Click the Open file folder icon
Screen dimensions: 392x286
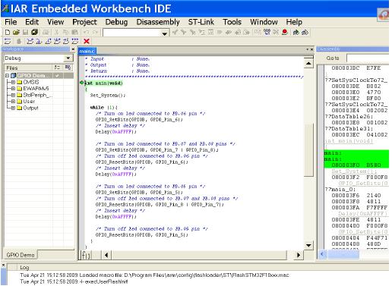pos(16,32)
